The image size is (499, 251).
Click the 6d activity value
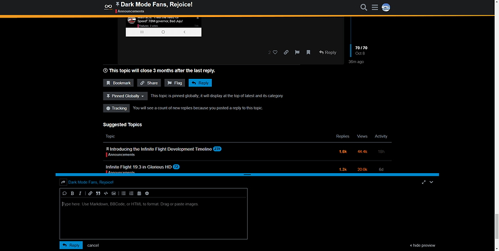click(x=381, y=170)
